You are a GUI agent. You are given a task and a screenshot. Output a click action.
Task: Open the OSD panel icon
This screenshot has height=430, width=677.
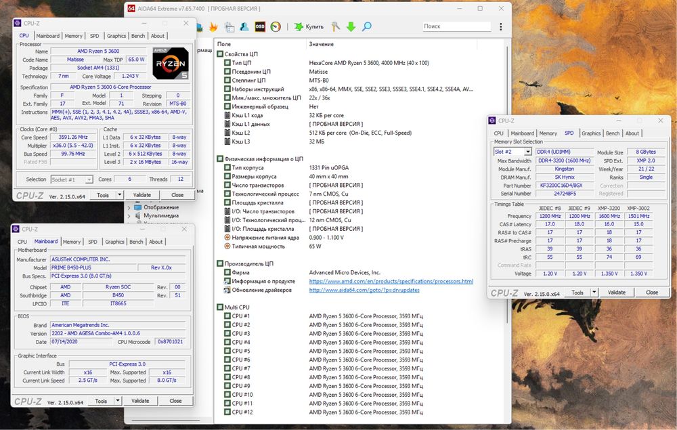pyautogui.click(x=259, y=27)
